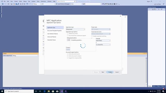Image resolution: width=166 pixels, height=93 pixels.
Task: Click the Cut toolbar icon
Action: pyautogui.click(x=21, y=4)
